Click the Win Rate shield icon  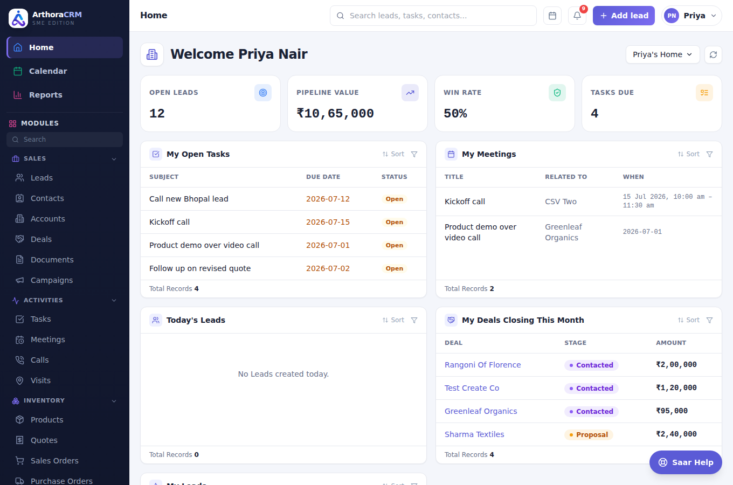pyautogui.click(x=557, y=93)
